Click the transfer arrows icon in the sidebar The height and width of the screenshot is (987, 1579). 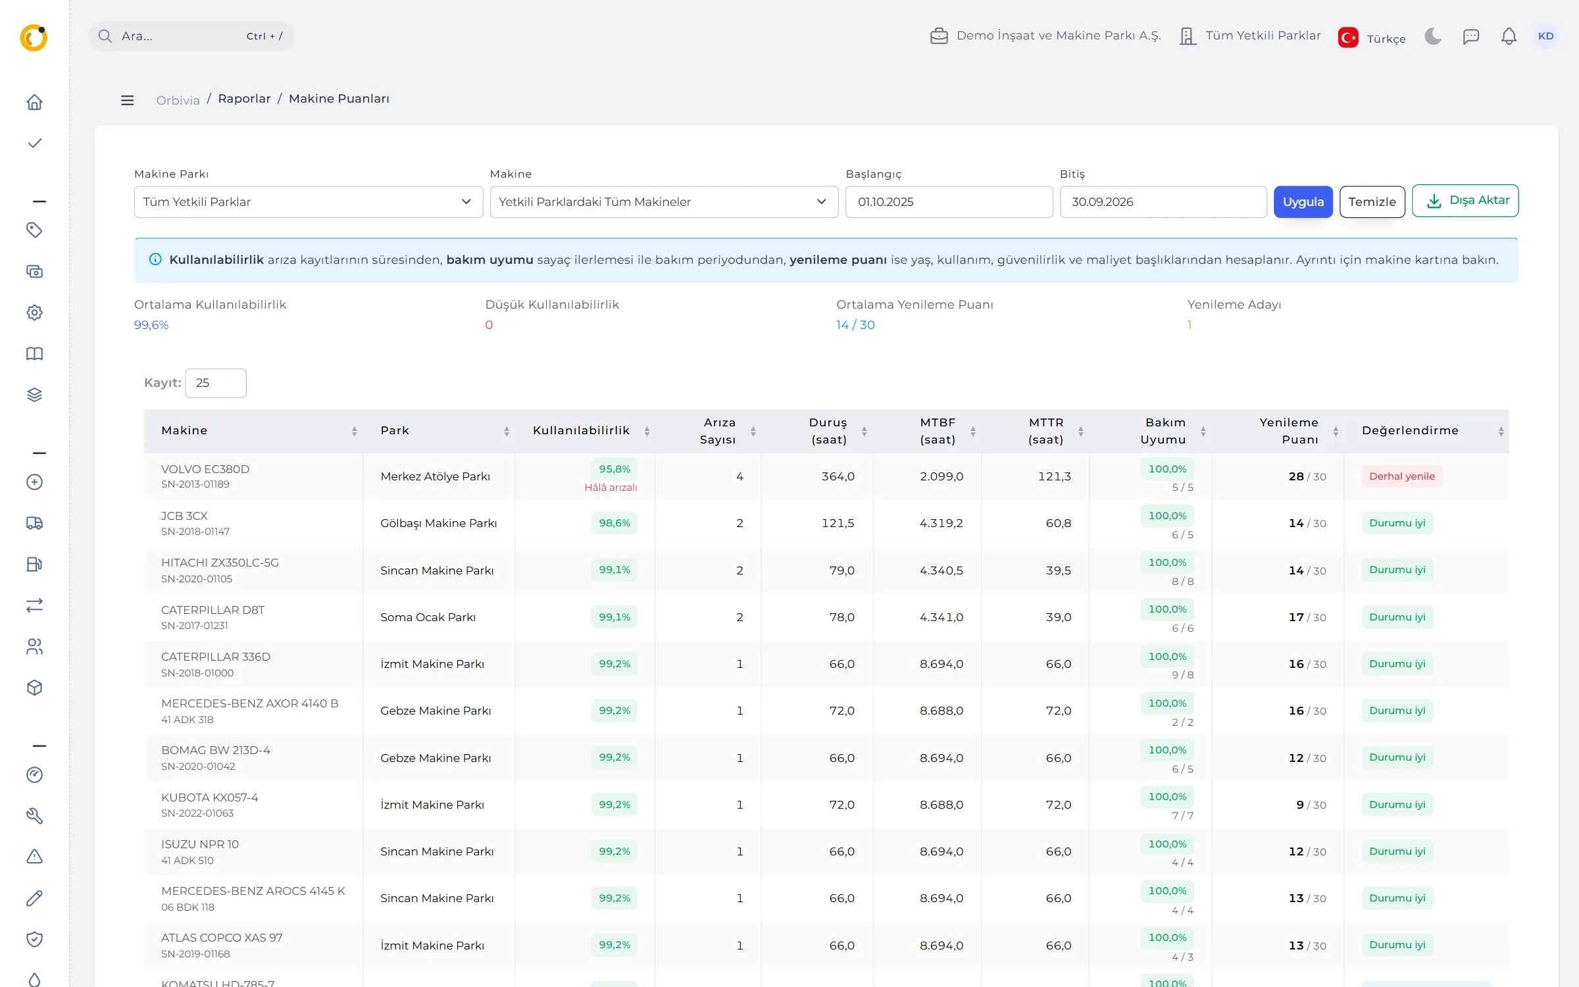pyautogui.click(x=34, y=605)
